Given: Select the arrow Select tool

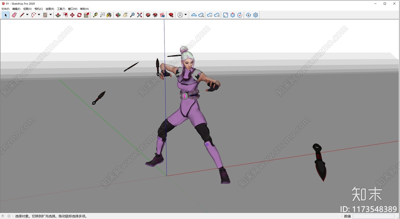Looking at the screenshot, I should coord(6,15).
